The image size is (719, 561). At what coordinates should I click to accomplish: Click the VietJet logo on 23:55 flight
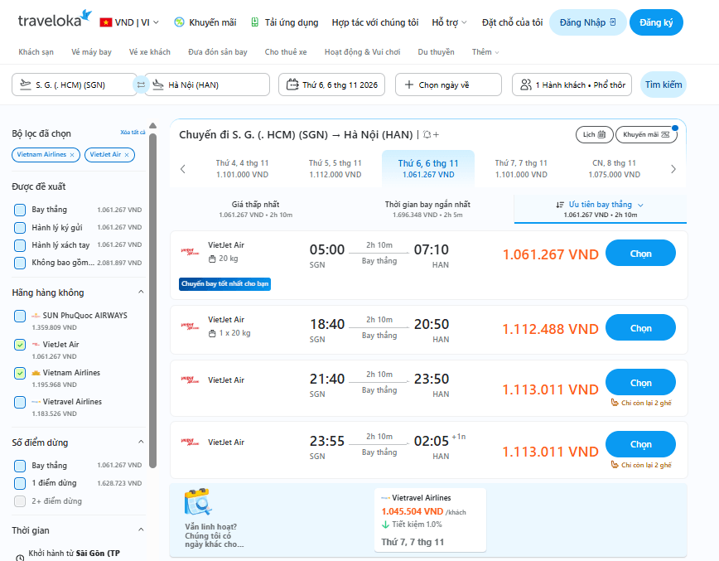click(x=190, y=443)
